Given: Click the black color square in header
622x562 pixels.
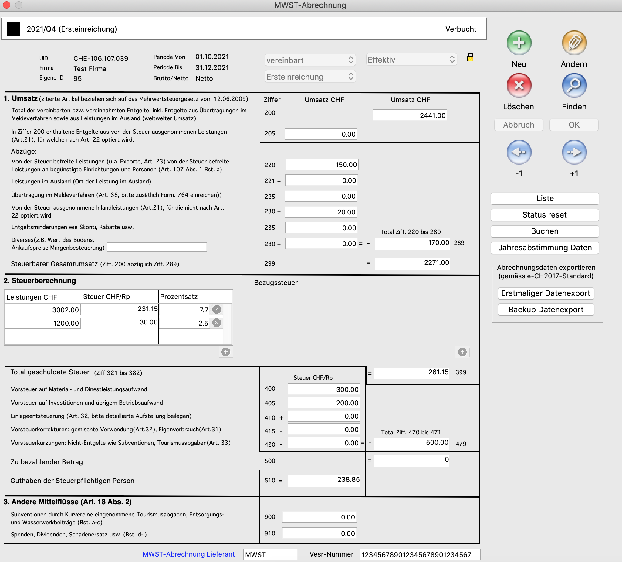Looking at the screenshot, I should (13, 29).
